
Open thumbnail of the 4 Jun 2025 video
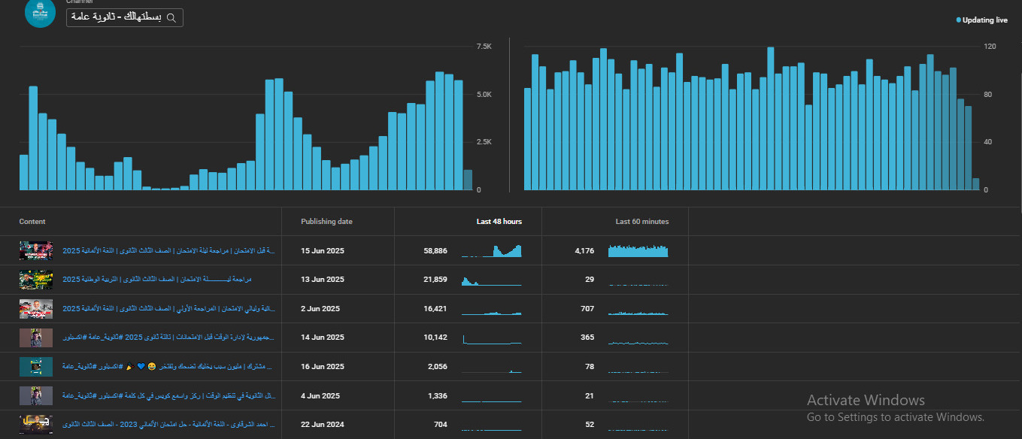36,395
